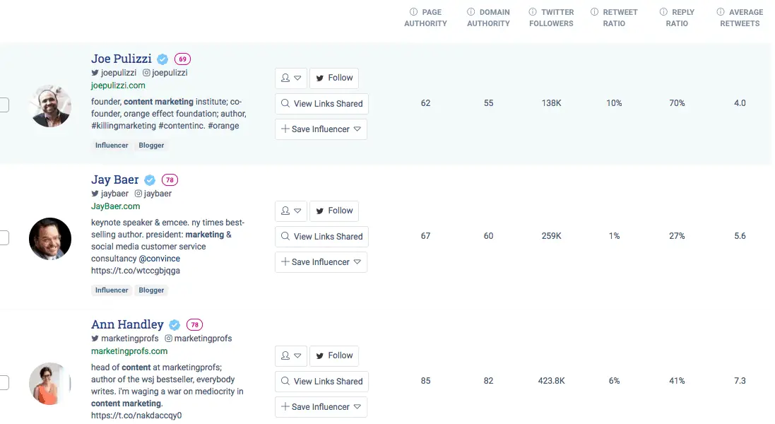View links shared by Joe Pulizzi
Screen dimensions: 775x424
[321, 104]
